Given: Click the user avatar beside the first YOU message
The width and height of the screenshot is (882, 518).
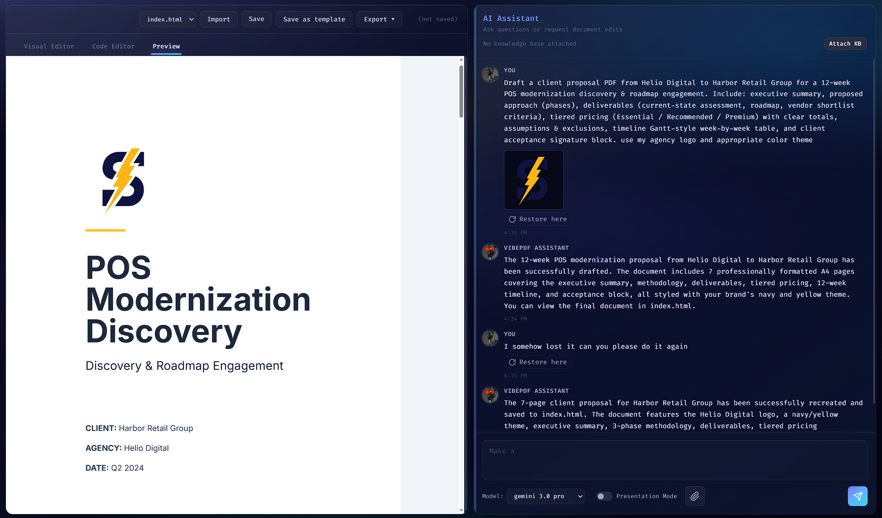Looking at the screenshot, I should [x=490, y=74].
